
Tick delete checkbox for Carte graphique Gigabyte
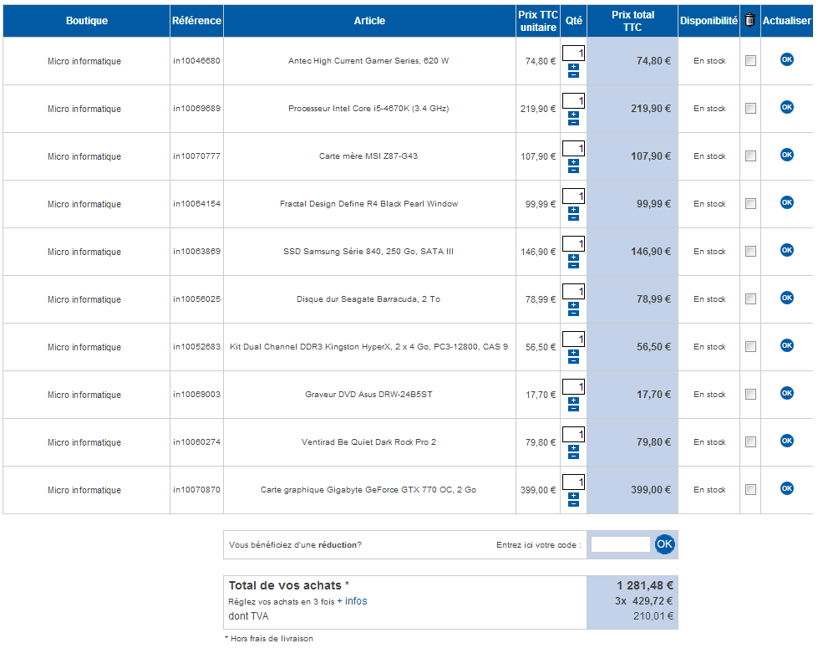(x=750, y=489)
